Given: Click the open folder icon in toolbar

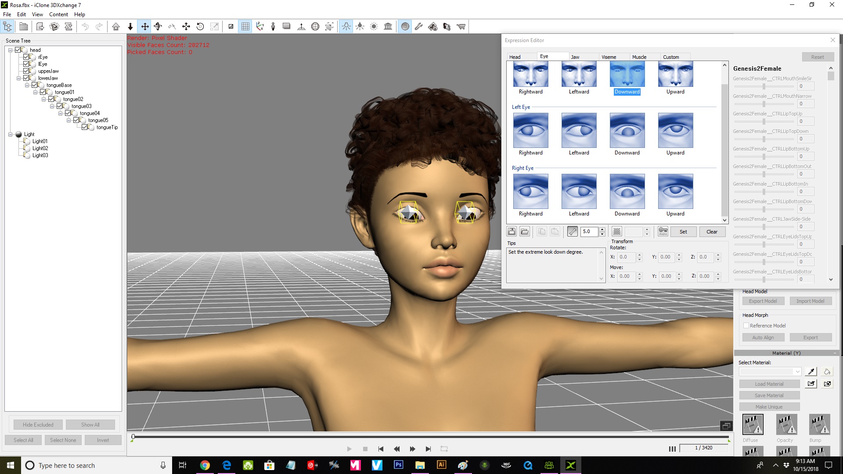Looking at the screenshot, I should [24, 27].
